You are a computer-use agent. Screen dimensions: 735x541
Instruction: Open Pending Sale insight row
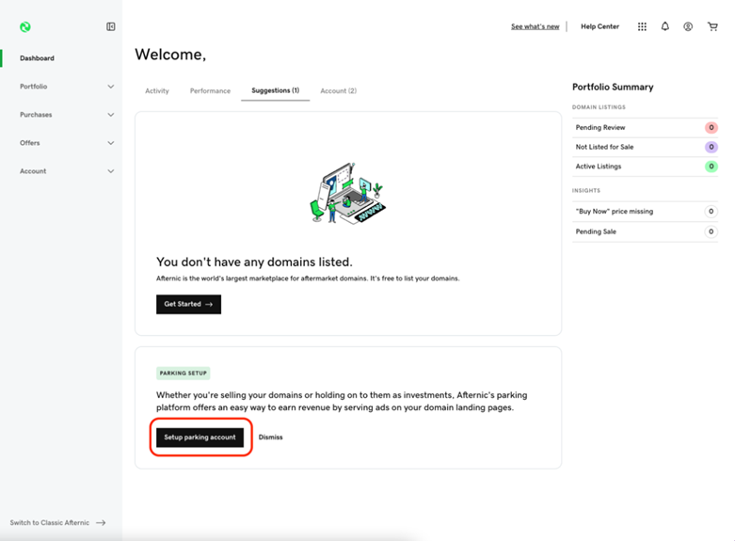(x=645, y=231)
